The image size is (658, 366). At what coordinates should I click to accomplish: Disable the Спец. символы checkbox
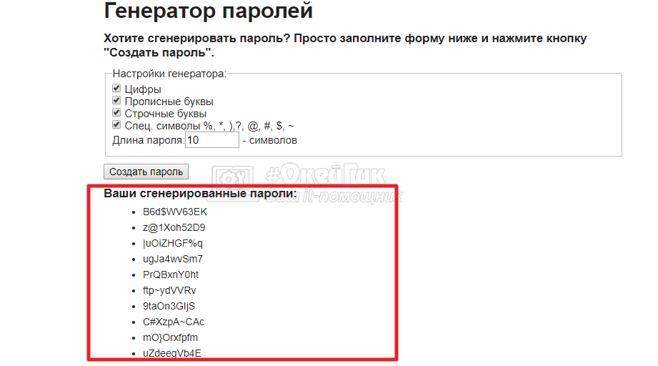point(116,124)
